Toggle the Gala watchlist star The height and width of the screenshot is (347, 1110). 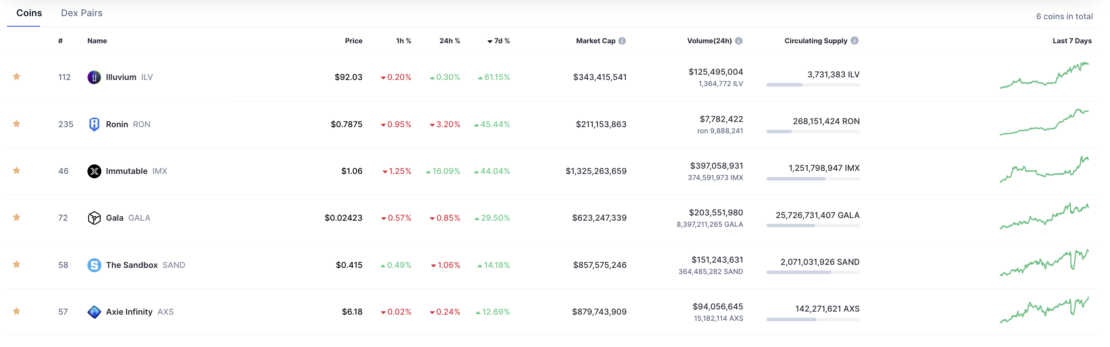click(x=17, y=217)
